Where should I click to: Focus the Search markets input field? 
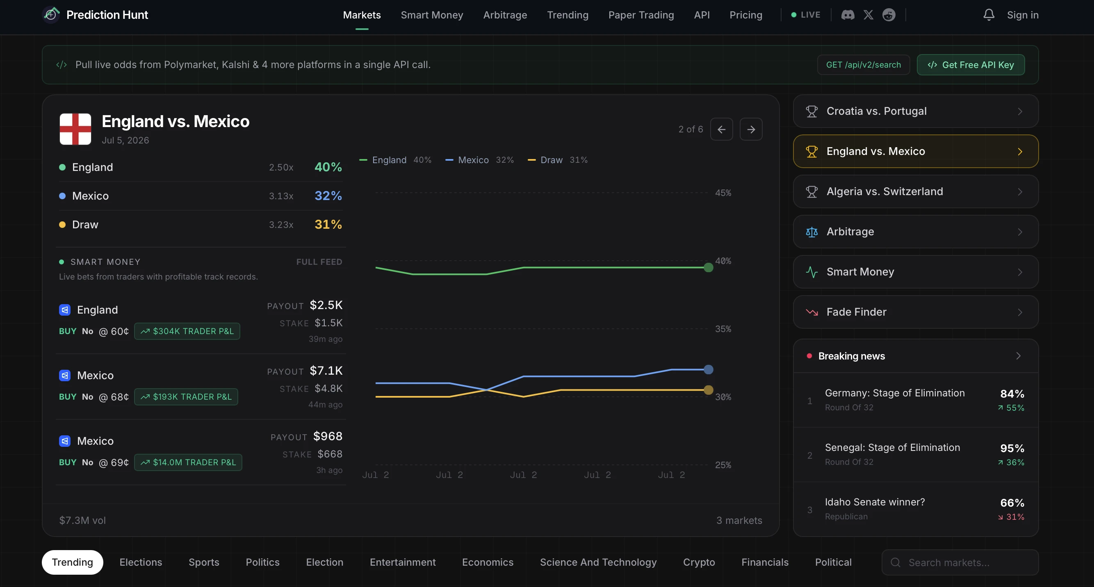[960, 562]
